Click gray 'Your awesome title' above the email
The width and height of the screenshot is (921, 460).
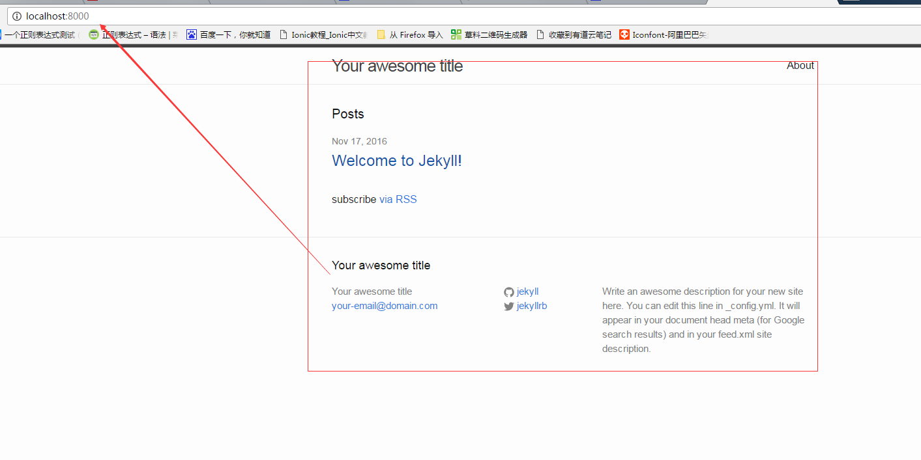[x=372, y=291]
